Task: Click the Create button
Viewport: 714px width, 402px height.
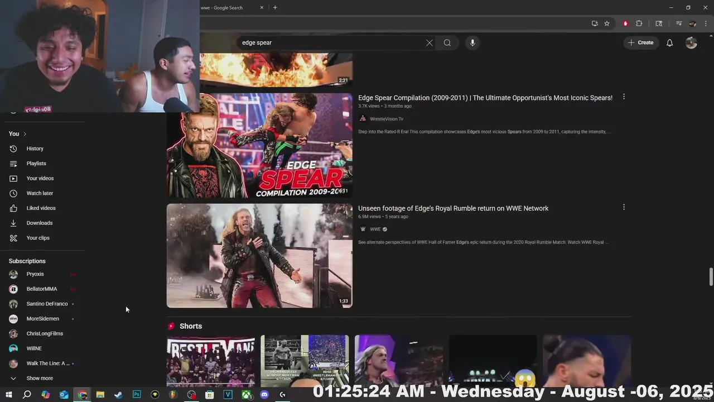Action: point(640,43)
